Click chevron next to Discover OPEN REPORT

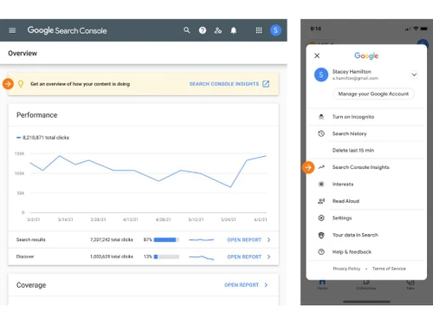tap(268, 257)
